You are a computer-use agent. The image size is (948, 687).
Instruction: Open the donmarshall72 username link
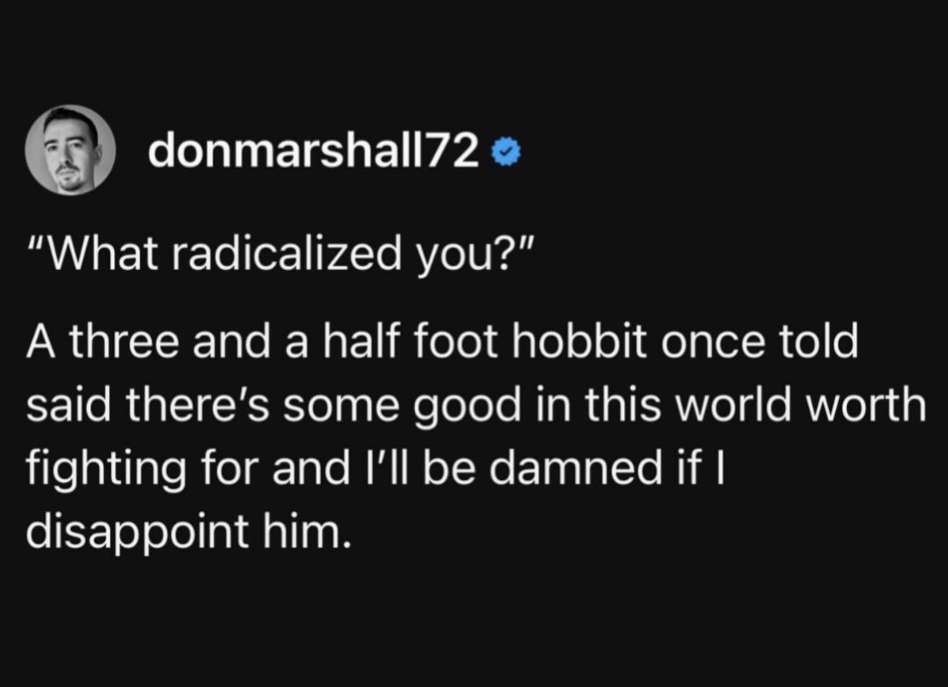click(314, 150)
